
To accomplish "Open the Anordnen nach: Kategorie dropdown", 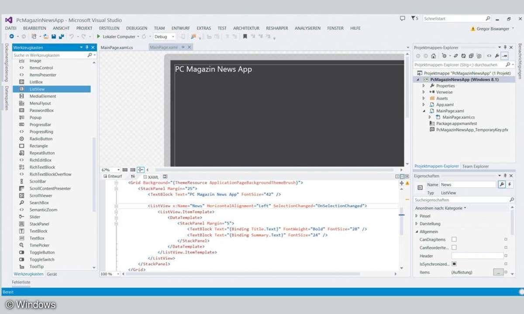I will tap(441, 208).
